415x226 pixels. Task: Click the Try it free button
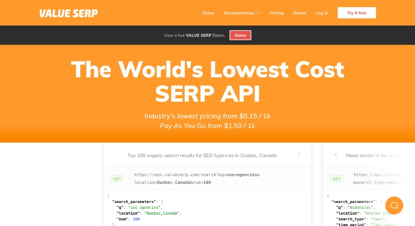(356, 12)
